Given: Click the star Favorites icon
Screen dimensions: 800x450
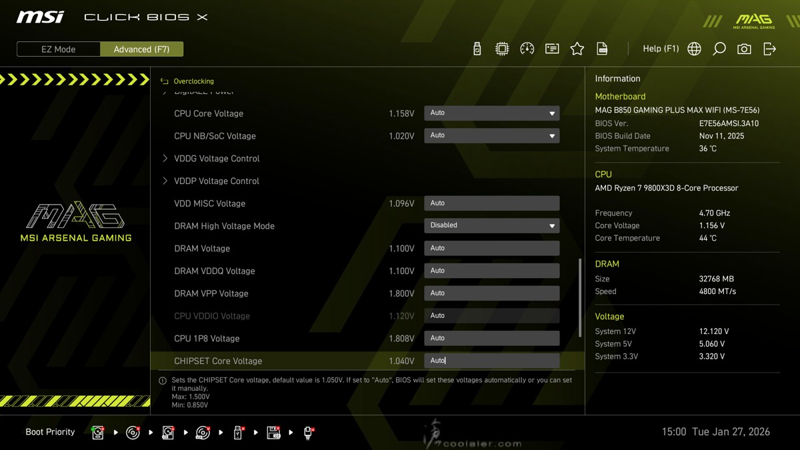Looking at the screenshot, I should [x=577, y=49].
